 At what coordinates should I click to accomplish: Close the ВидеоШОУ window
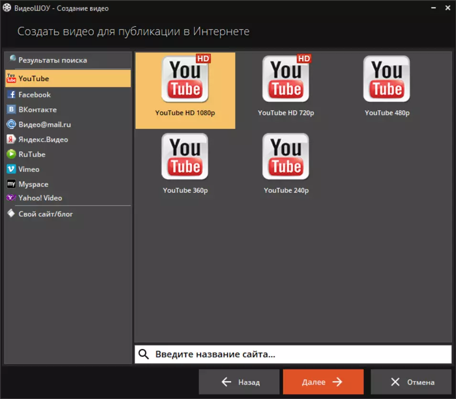pos(447,8)
